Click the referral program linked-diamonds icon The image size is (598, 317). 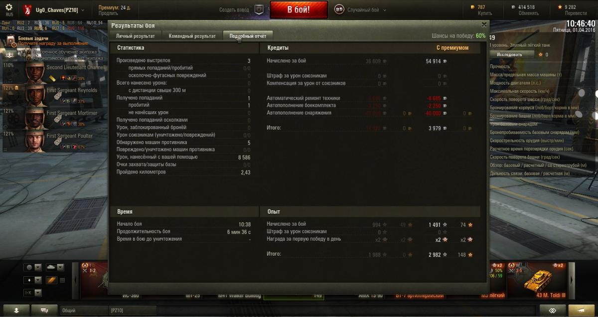point(552,310)
